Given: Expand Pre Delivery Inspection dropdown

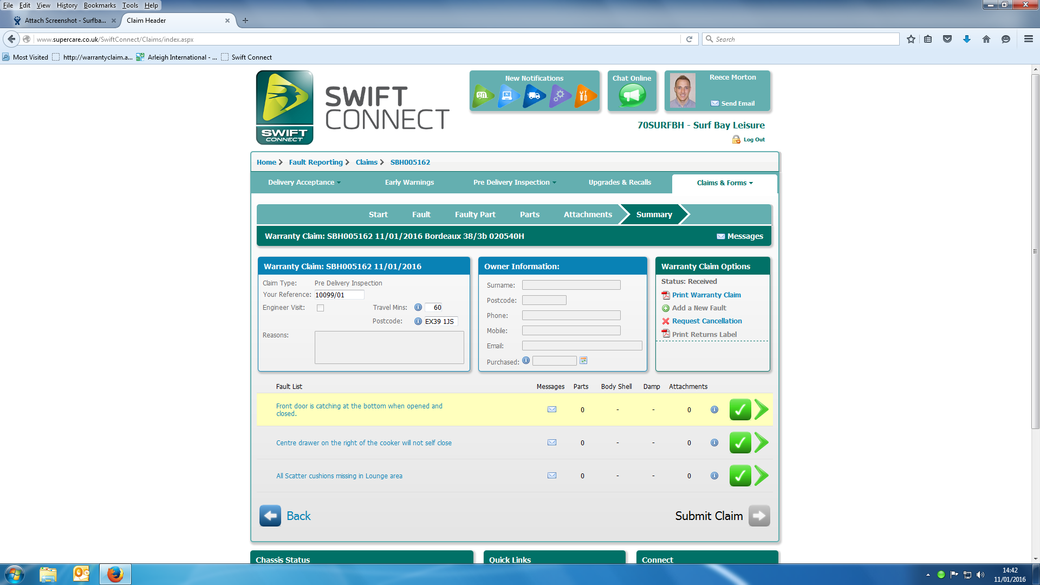Looking at the screenshot, I should coord(515,183).
